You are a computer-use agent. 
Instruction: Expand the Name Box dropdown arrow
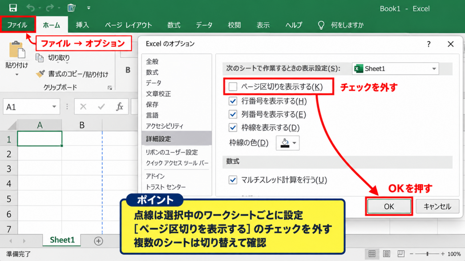(54, 107)
